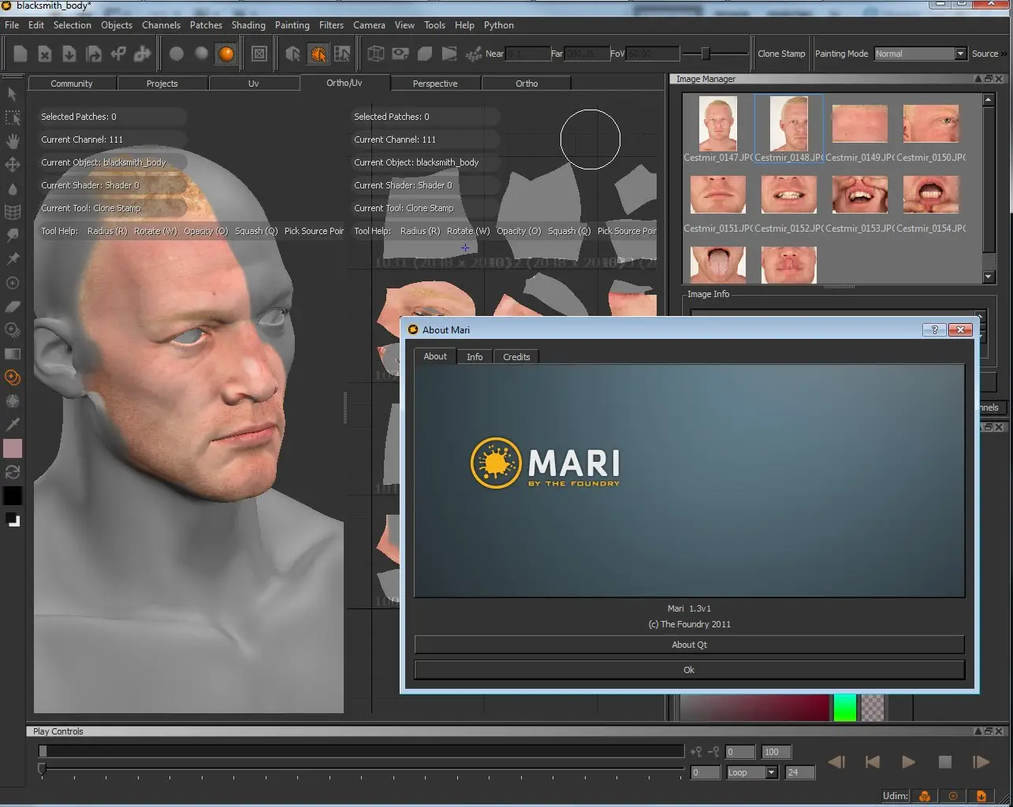Viewport: 1013px width, 807px height.
Task: Open the Info tab in About Mari
Action: [x=475, y=357]
